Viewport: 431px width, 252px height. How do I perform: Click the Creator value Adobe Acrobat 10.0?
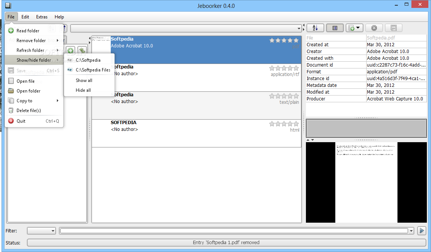coord(396,51)
